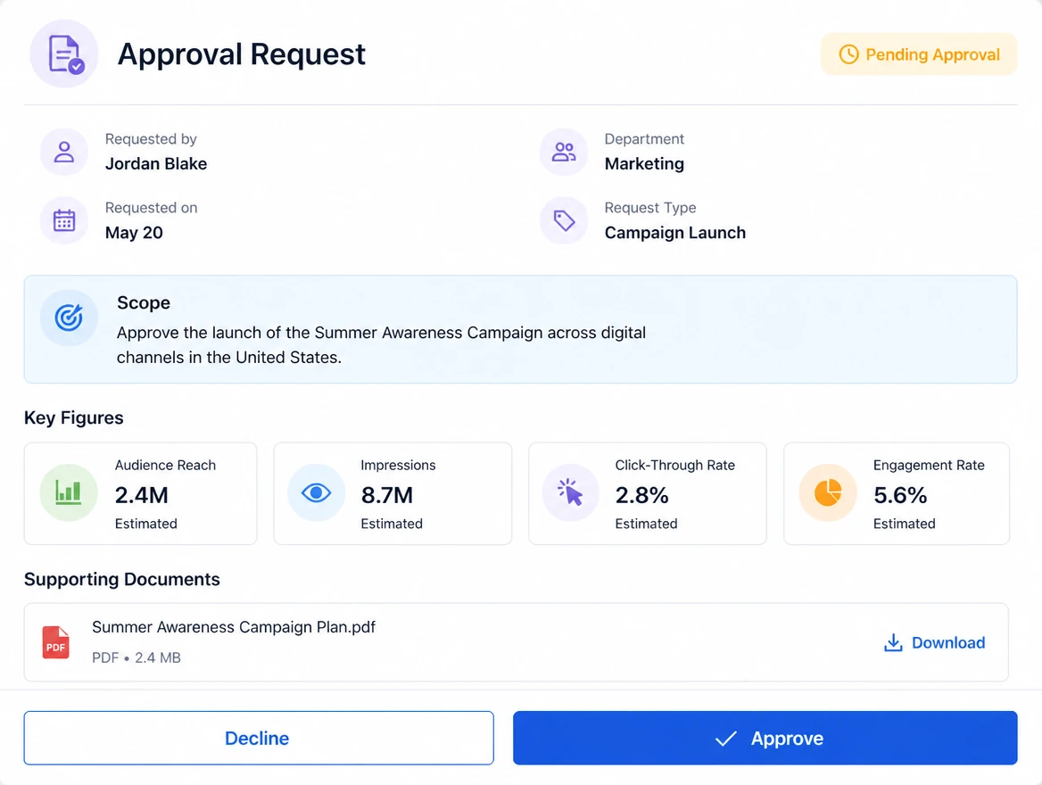Click the Scope heading

pos(144,303)
